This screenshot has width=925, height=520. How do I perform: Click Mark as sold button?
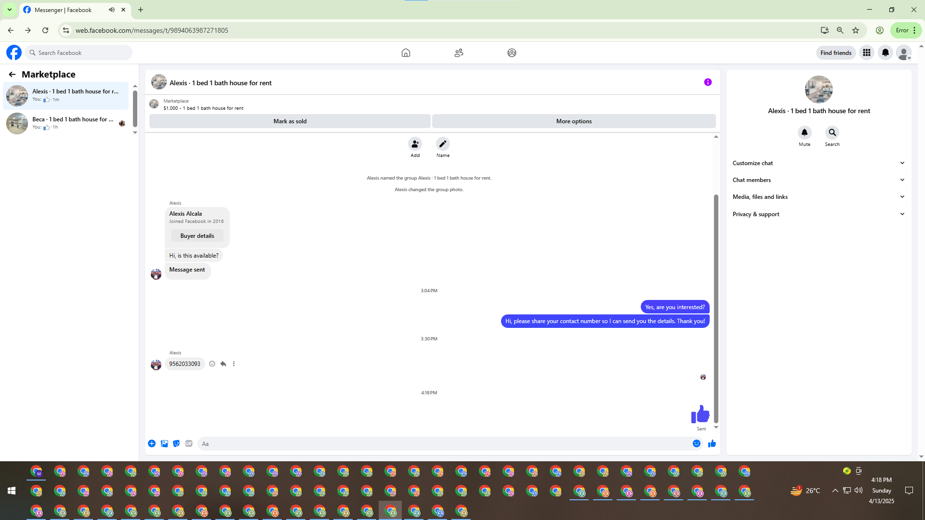pyautogui.click(x=290, y=121)
